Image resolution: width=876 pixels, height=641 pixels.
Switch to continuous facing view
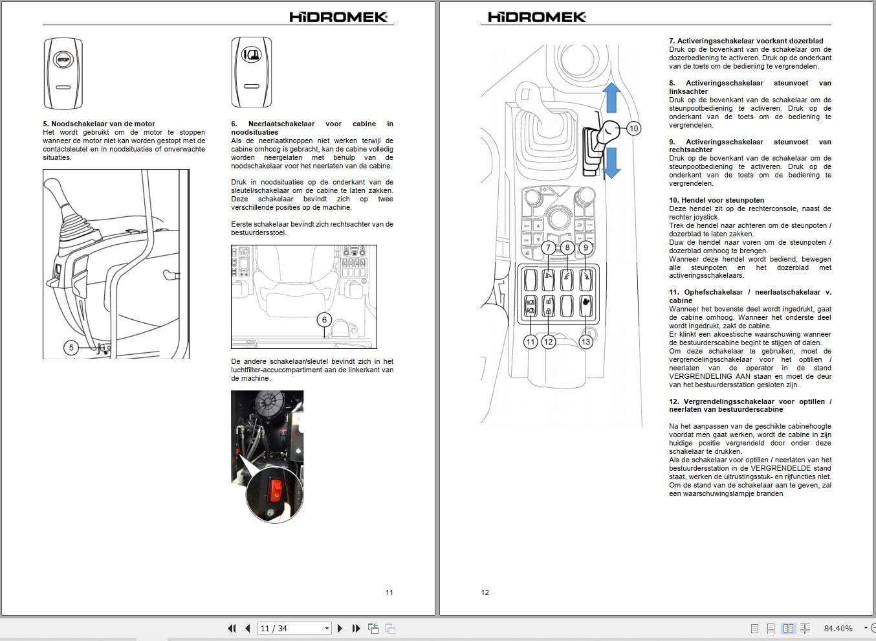(x=805, y=628)
